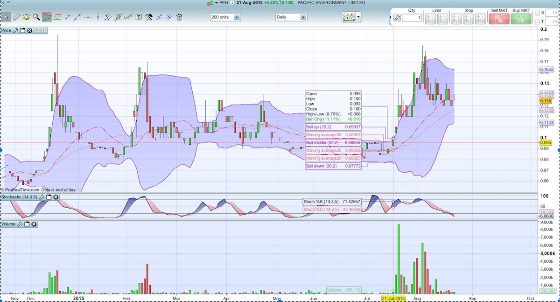Pick the ruler measurement tool

pos(16,17)
